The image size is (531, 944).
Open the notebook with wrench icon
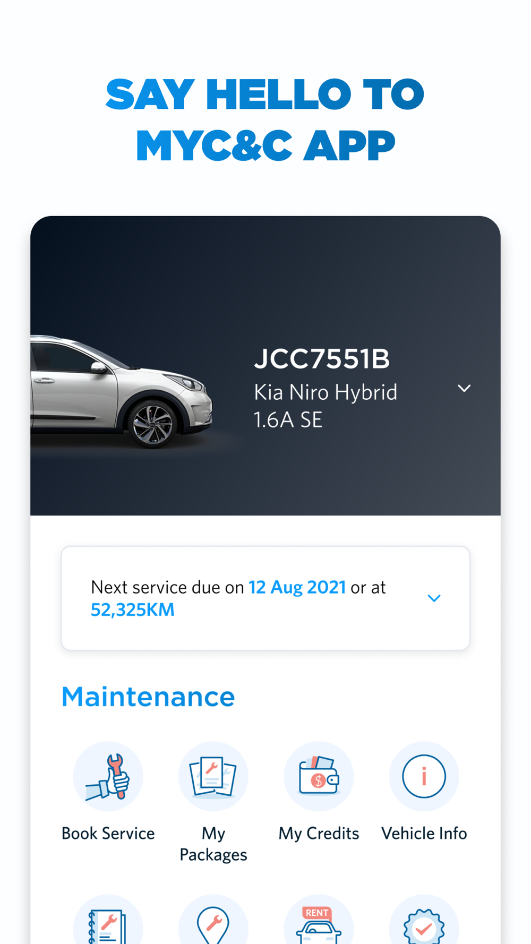point(108,924)
